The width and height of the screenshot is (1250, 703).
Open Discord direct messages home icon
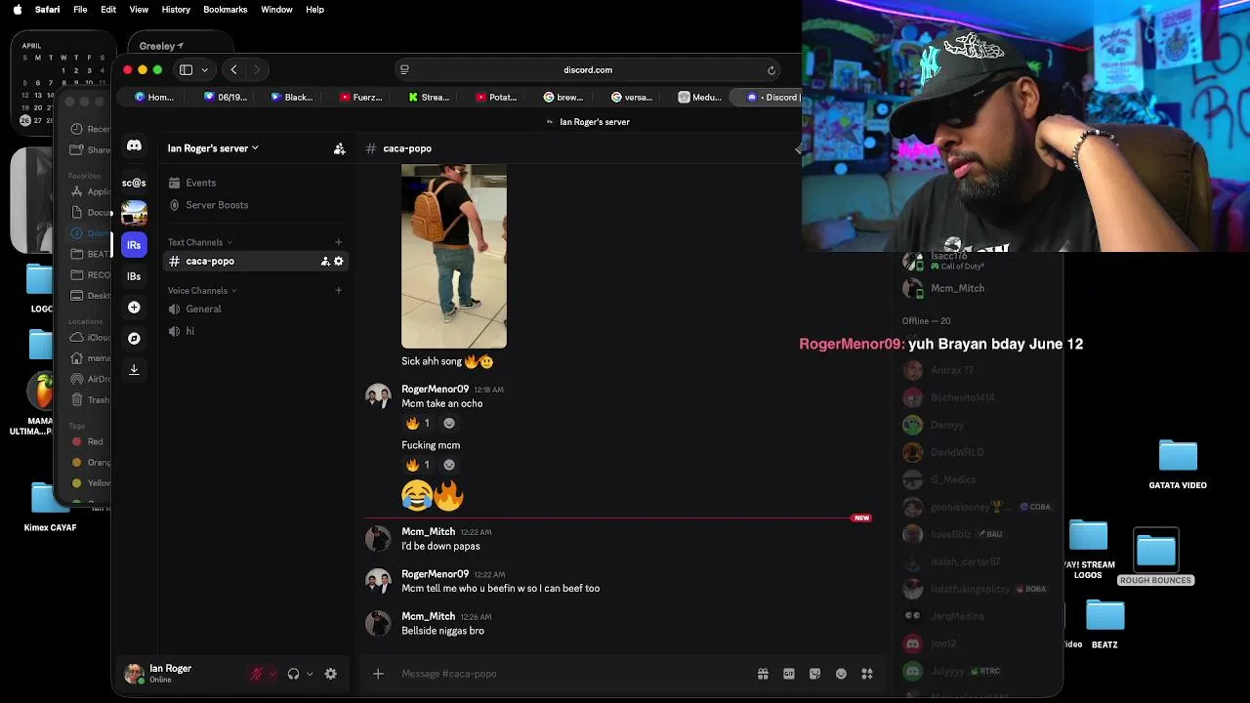click(134, 146)
